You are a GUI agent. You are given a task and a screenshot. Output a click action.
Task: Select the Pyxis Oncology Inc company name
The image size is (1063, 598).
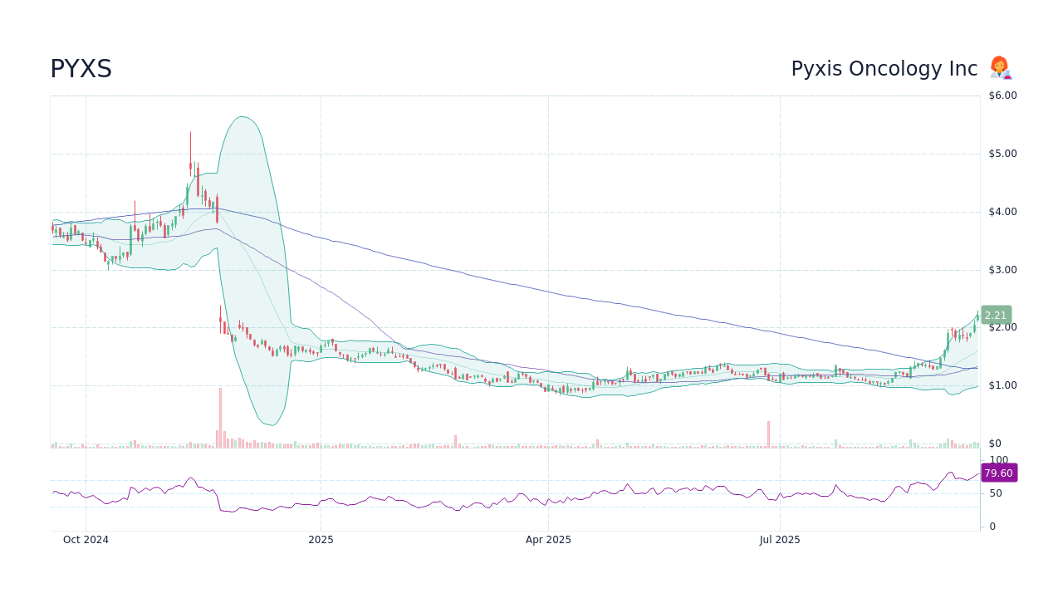883,68
